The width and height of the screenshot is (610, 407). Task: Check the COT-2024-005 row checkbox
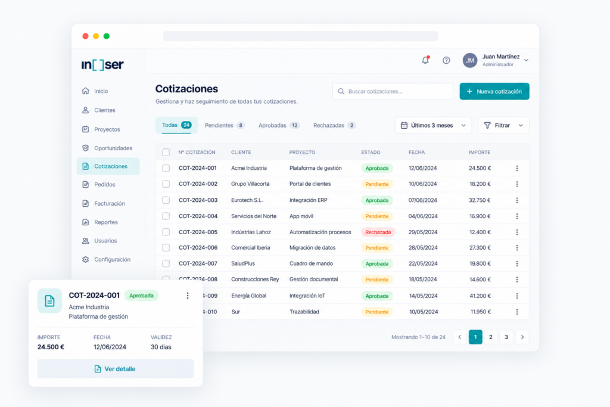pos(166,232)
